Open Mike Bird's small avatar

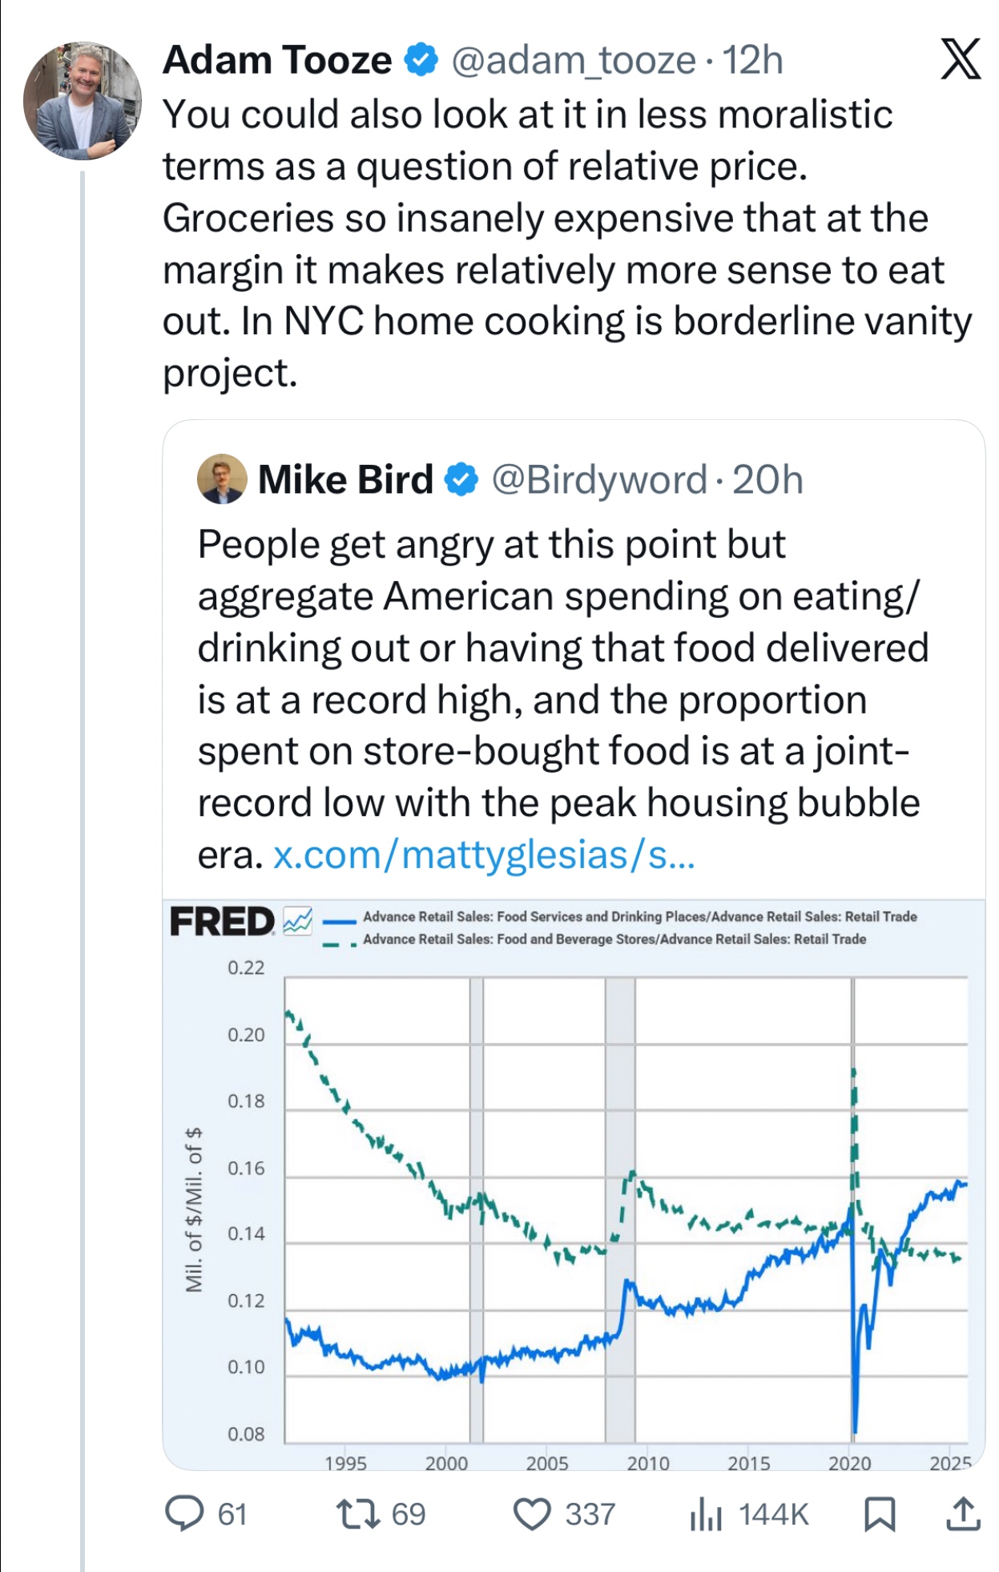(x=222, y=479)
